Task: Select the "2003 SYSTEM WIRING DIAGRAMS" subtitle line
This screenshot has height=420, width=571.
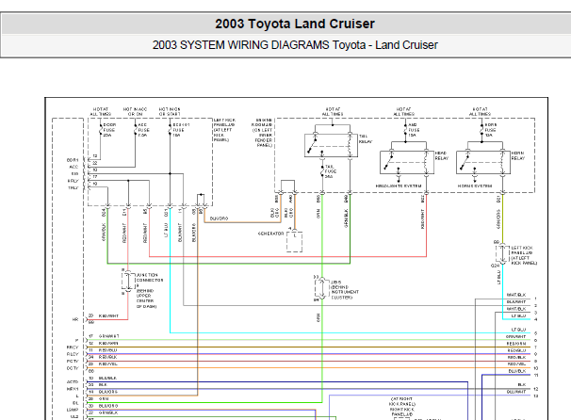Action: point(295,45)
